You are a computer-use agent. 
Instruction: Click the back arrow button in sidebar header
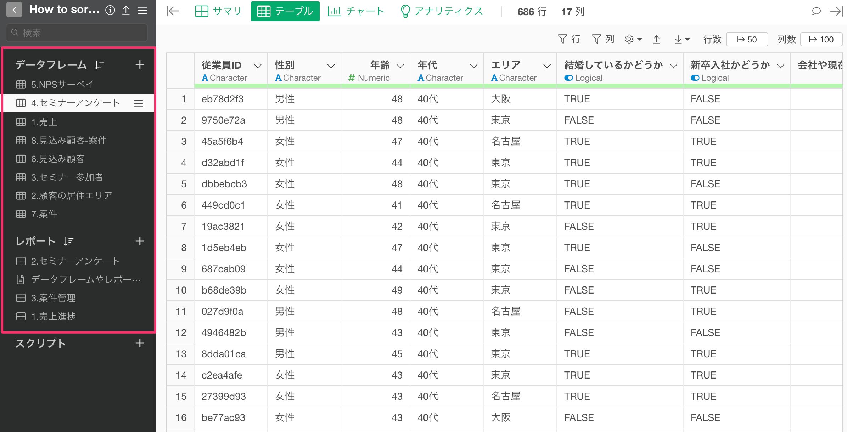point(14,10)
